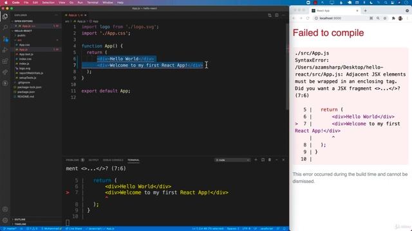Close the React App browser tab

coord(357,11)
